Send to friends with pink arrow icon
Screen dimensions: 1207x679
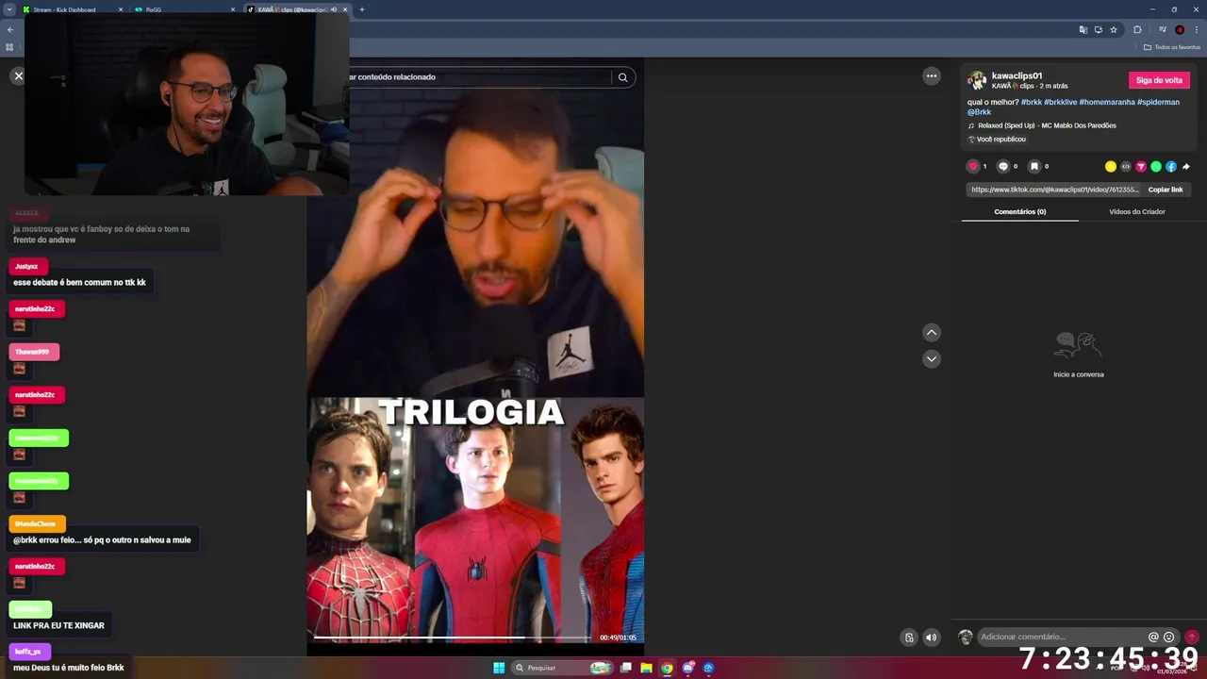point(1141,166)
